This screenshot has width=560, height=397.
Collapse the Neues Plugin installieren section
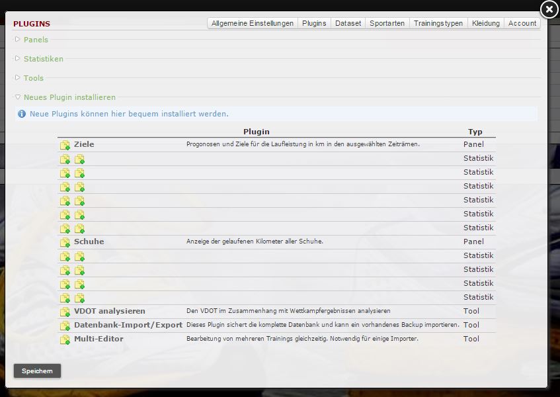click(x=69, y=97)
